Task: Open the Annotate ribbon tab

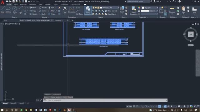Action: tap(23, 4)
